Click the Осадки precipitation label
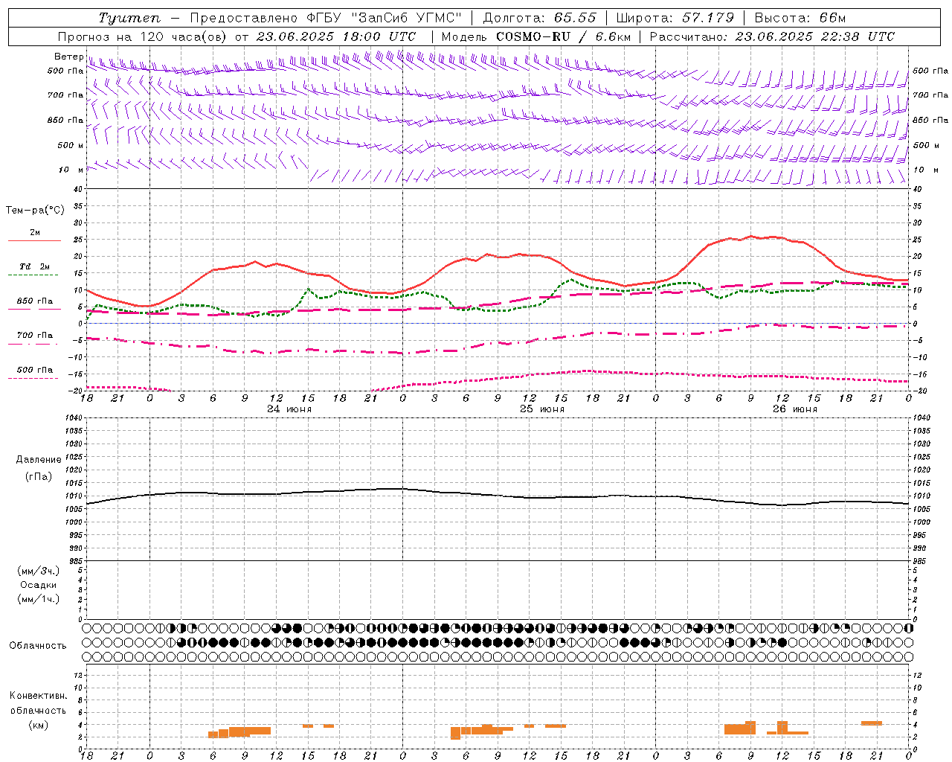The image size is (952, 762). [39, 586]
